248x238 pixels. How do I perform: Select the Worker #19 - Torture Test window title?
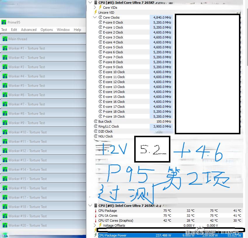point(27,216)
